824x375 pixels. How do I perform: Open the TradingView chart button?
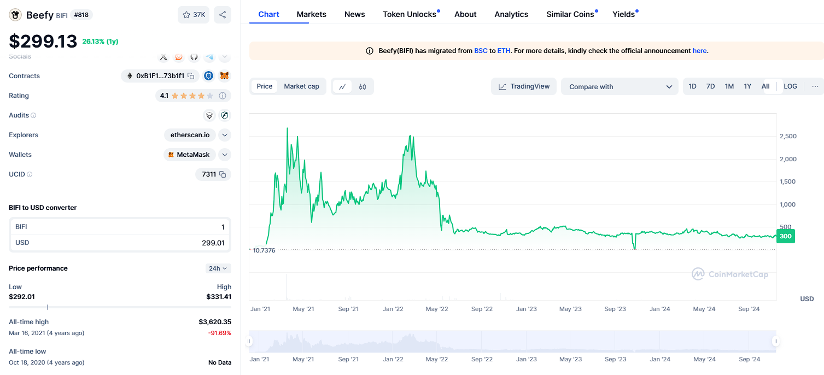[524, 86]
